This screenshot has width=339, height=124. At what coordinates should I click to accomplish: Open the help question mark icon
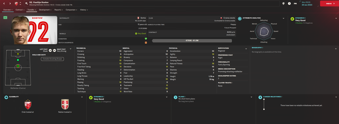[289, 3]
